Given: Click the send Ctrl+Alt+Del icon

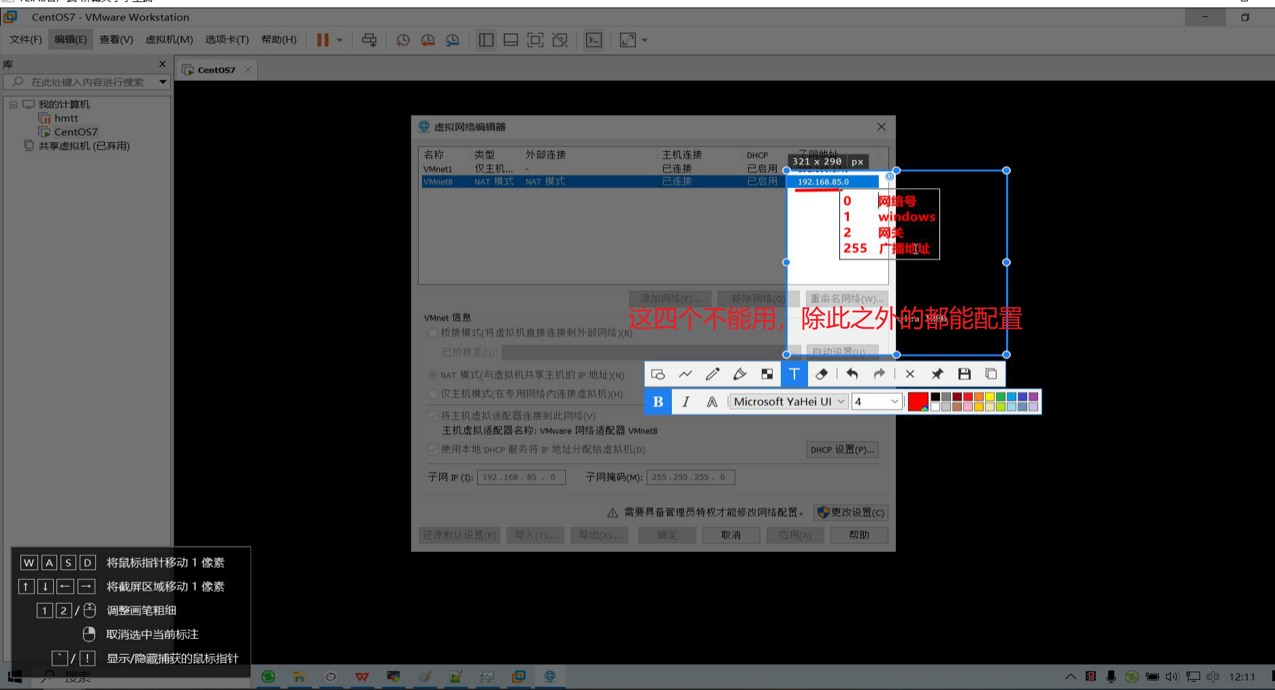Looking at the screenshot, I should click(x=369, y=40).
